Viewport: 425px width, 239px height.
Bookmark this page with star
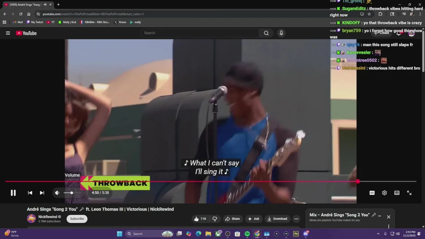click(x=369, y=14)
